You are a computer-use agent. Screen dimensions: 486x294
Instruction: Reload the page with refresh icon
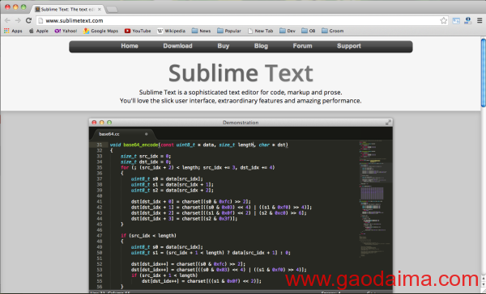(29, 20)
